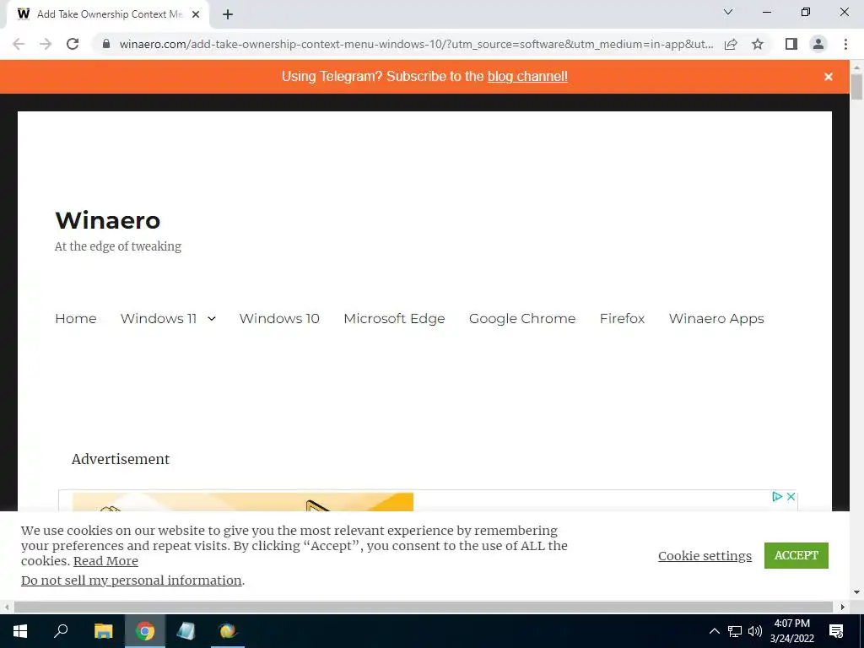
Task: Reload the current page
Action: (x=73, y=44)
